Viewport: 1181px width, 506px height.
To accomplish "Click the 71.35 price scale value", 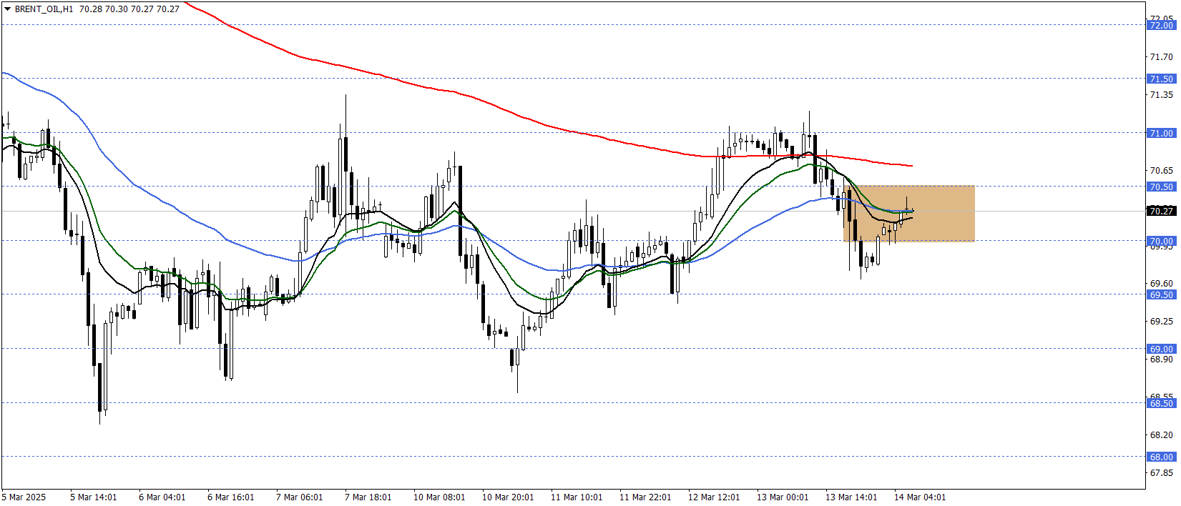I will click(1161, 94).
